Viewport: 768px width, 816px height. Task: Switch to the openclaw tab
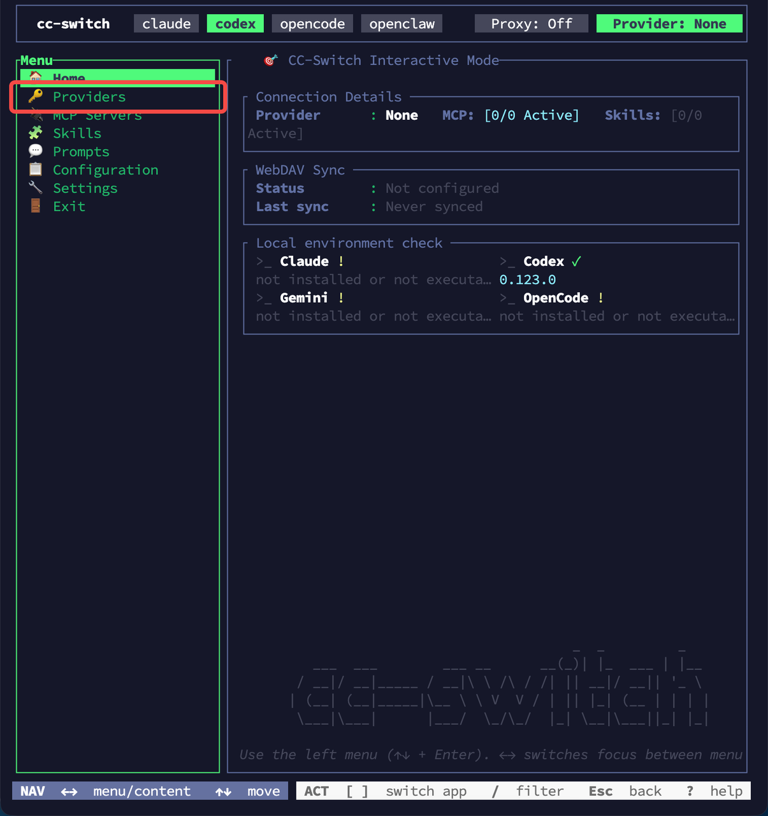click(402, 24)
